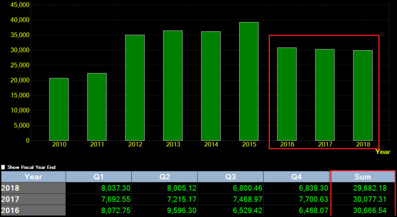Click the Q1 column header
Viewport: 397px width, 217px height.
[x=99, y=177]
